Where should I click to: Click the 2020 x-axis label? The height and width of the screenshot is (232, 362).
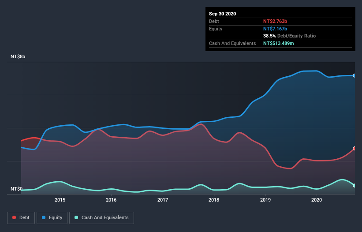click(317, 200)
